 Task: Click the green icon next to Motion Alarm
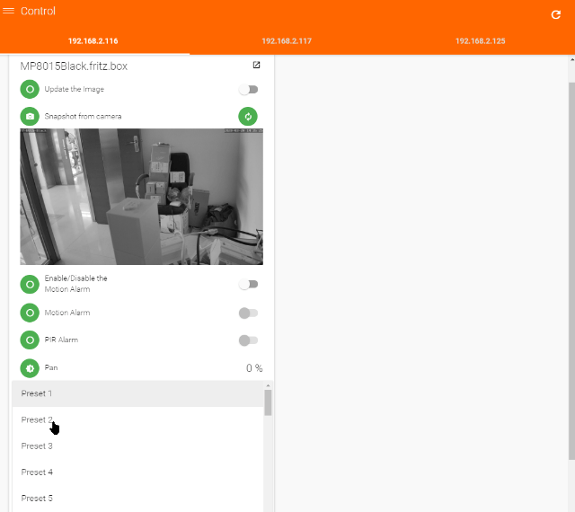30,313
